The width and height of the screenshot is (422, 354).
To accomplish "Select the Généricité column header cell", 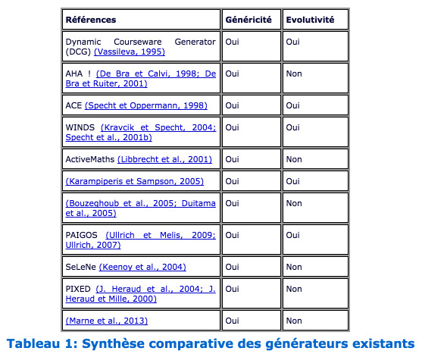I will [252, 20].
